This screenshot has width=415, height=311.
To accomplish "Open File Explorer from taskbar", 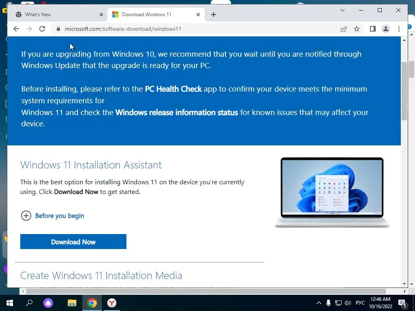I will pyautogui.click(x=72, y=303).
